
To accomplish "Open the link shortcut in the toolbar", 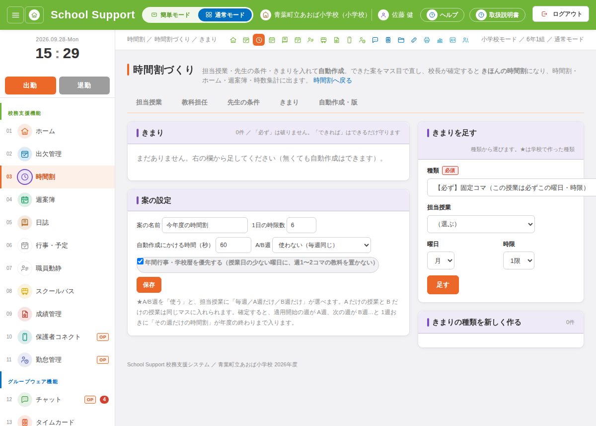I will point(414,40).
